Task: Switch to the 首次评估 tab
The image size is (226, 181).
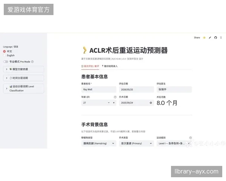Action: click(x=90, y=66)
